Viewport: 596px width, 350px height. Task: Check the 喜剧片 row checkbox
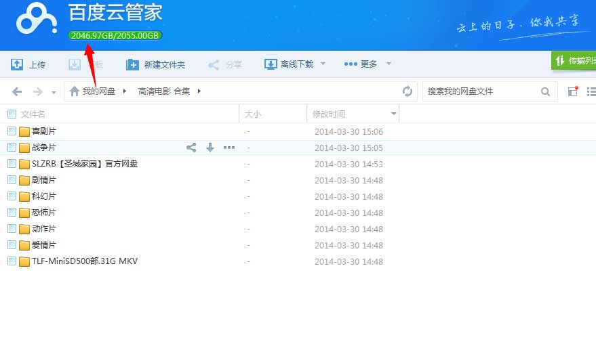12,131
